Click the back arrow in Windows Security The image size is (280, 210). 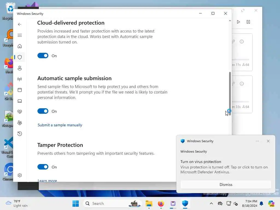click(x=20, y=24)
